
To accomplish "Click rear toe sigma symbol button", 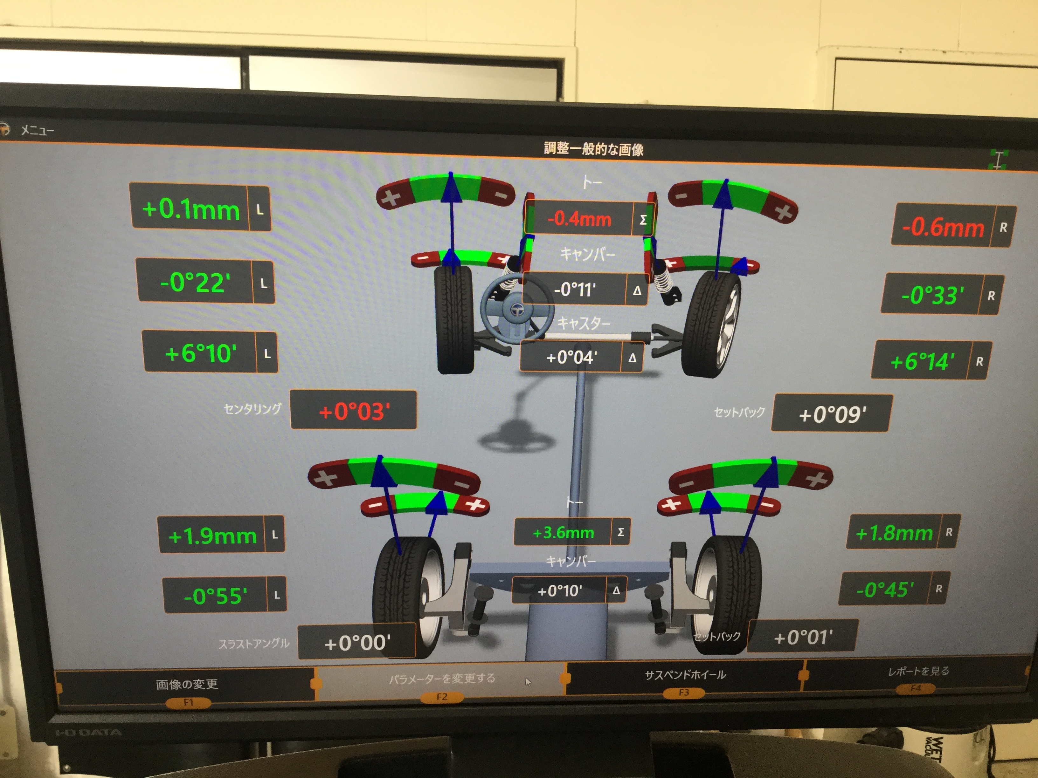I will pyautogui.click(x=620, y=532).
